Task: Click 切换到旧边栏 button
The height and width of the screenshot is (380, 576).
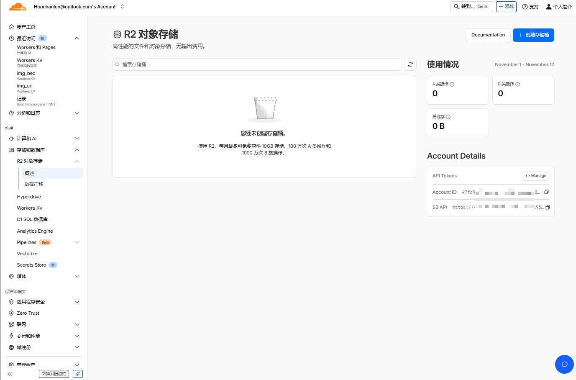Action: [54, 374]
